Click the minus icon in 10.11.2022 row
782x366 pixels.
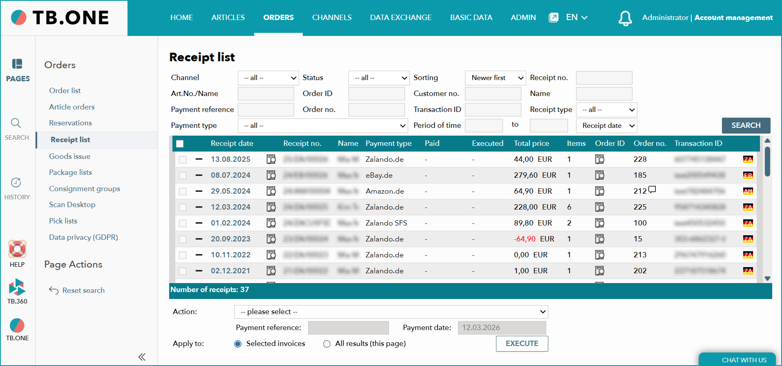(199, 255)
